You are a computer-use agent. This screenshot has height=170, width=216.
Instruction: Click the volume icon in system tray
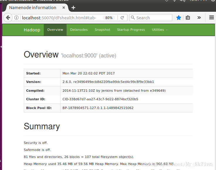pyautogui.click(x=182, y=1)
